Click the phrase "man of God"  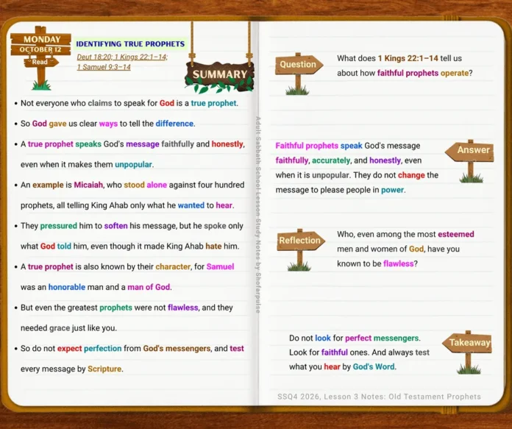click(149, 287)
